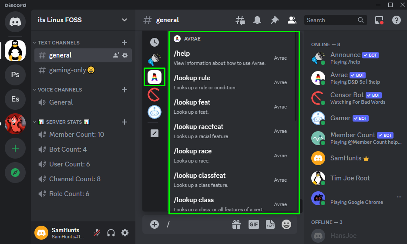Open notification settings bell icon
Screen dimensions: 407x244
click(257, 20)
